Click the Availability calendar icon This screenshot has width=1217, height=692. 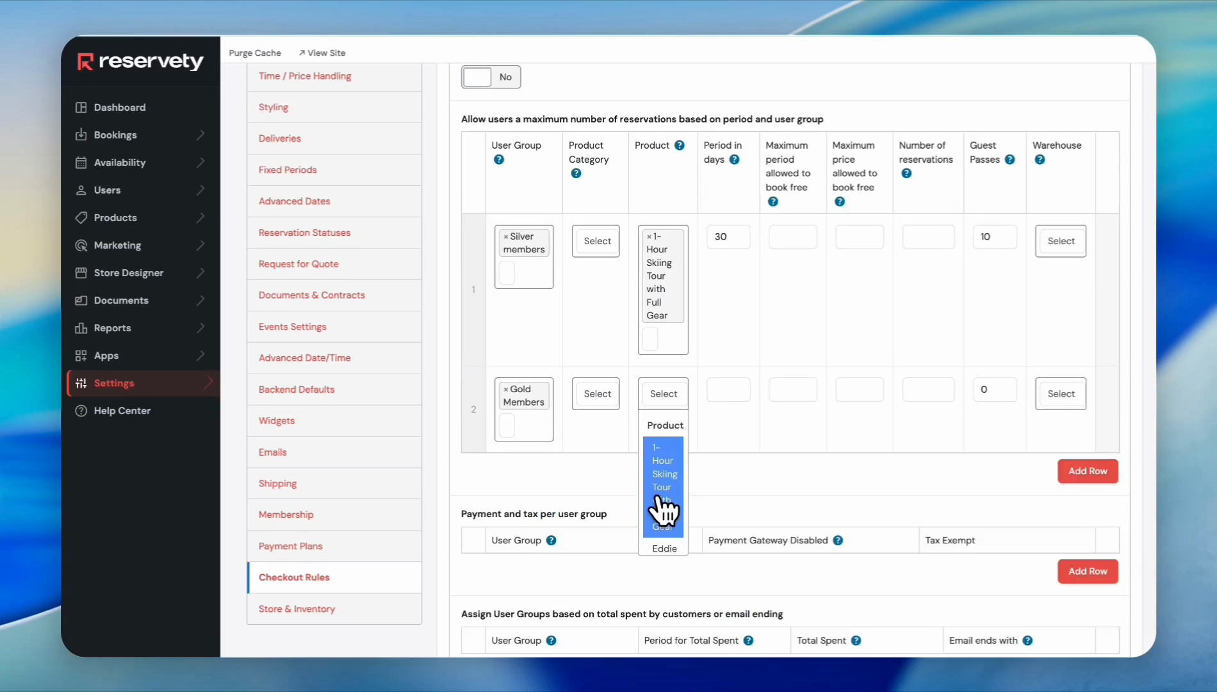[81, 163]
